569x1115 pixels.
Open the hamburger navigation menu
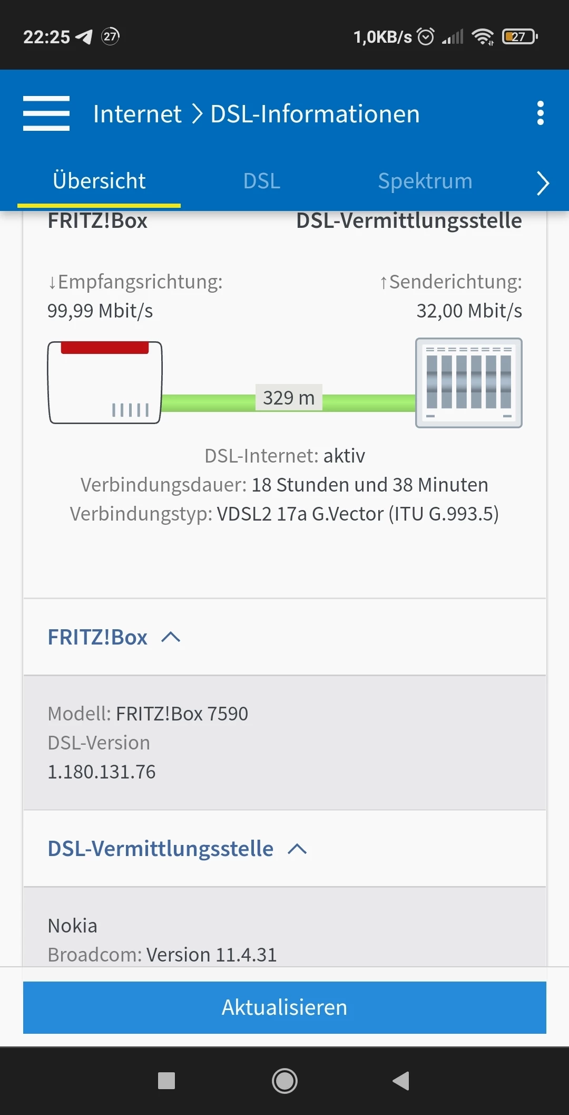(46, 113)
